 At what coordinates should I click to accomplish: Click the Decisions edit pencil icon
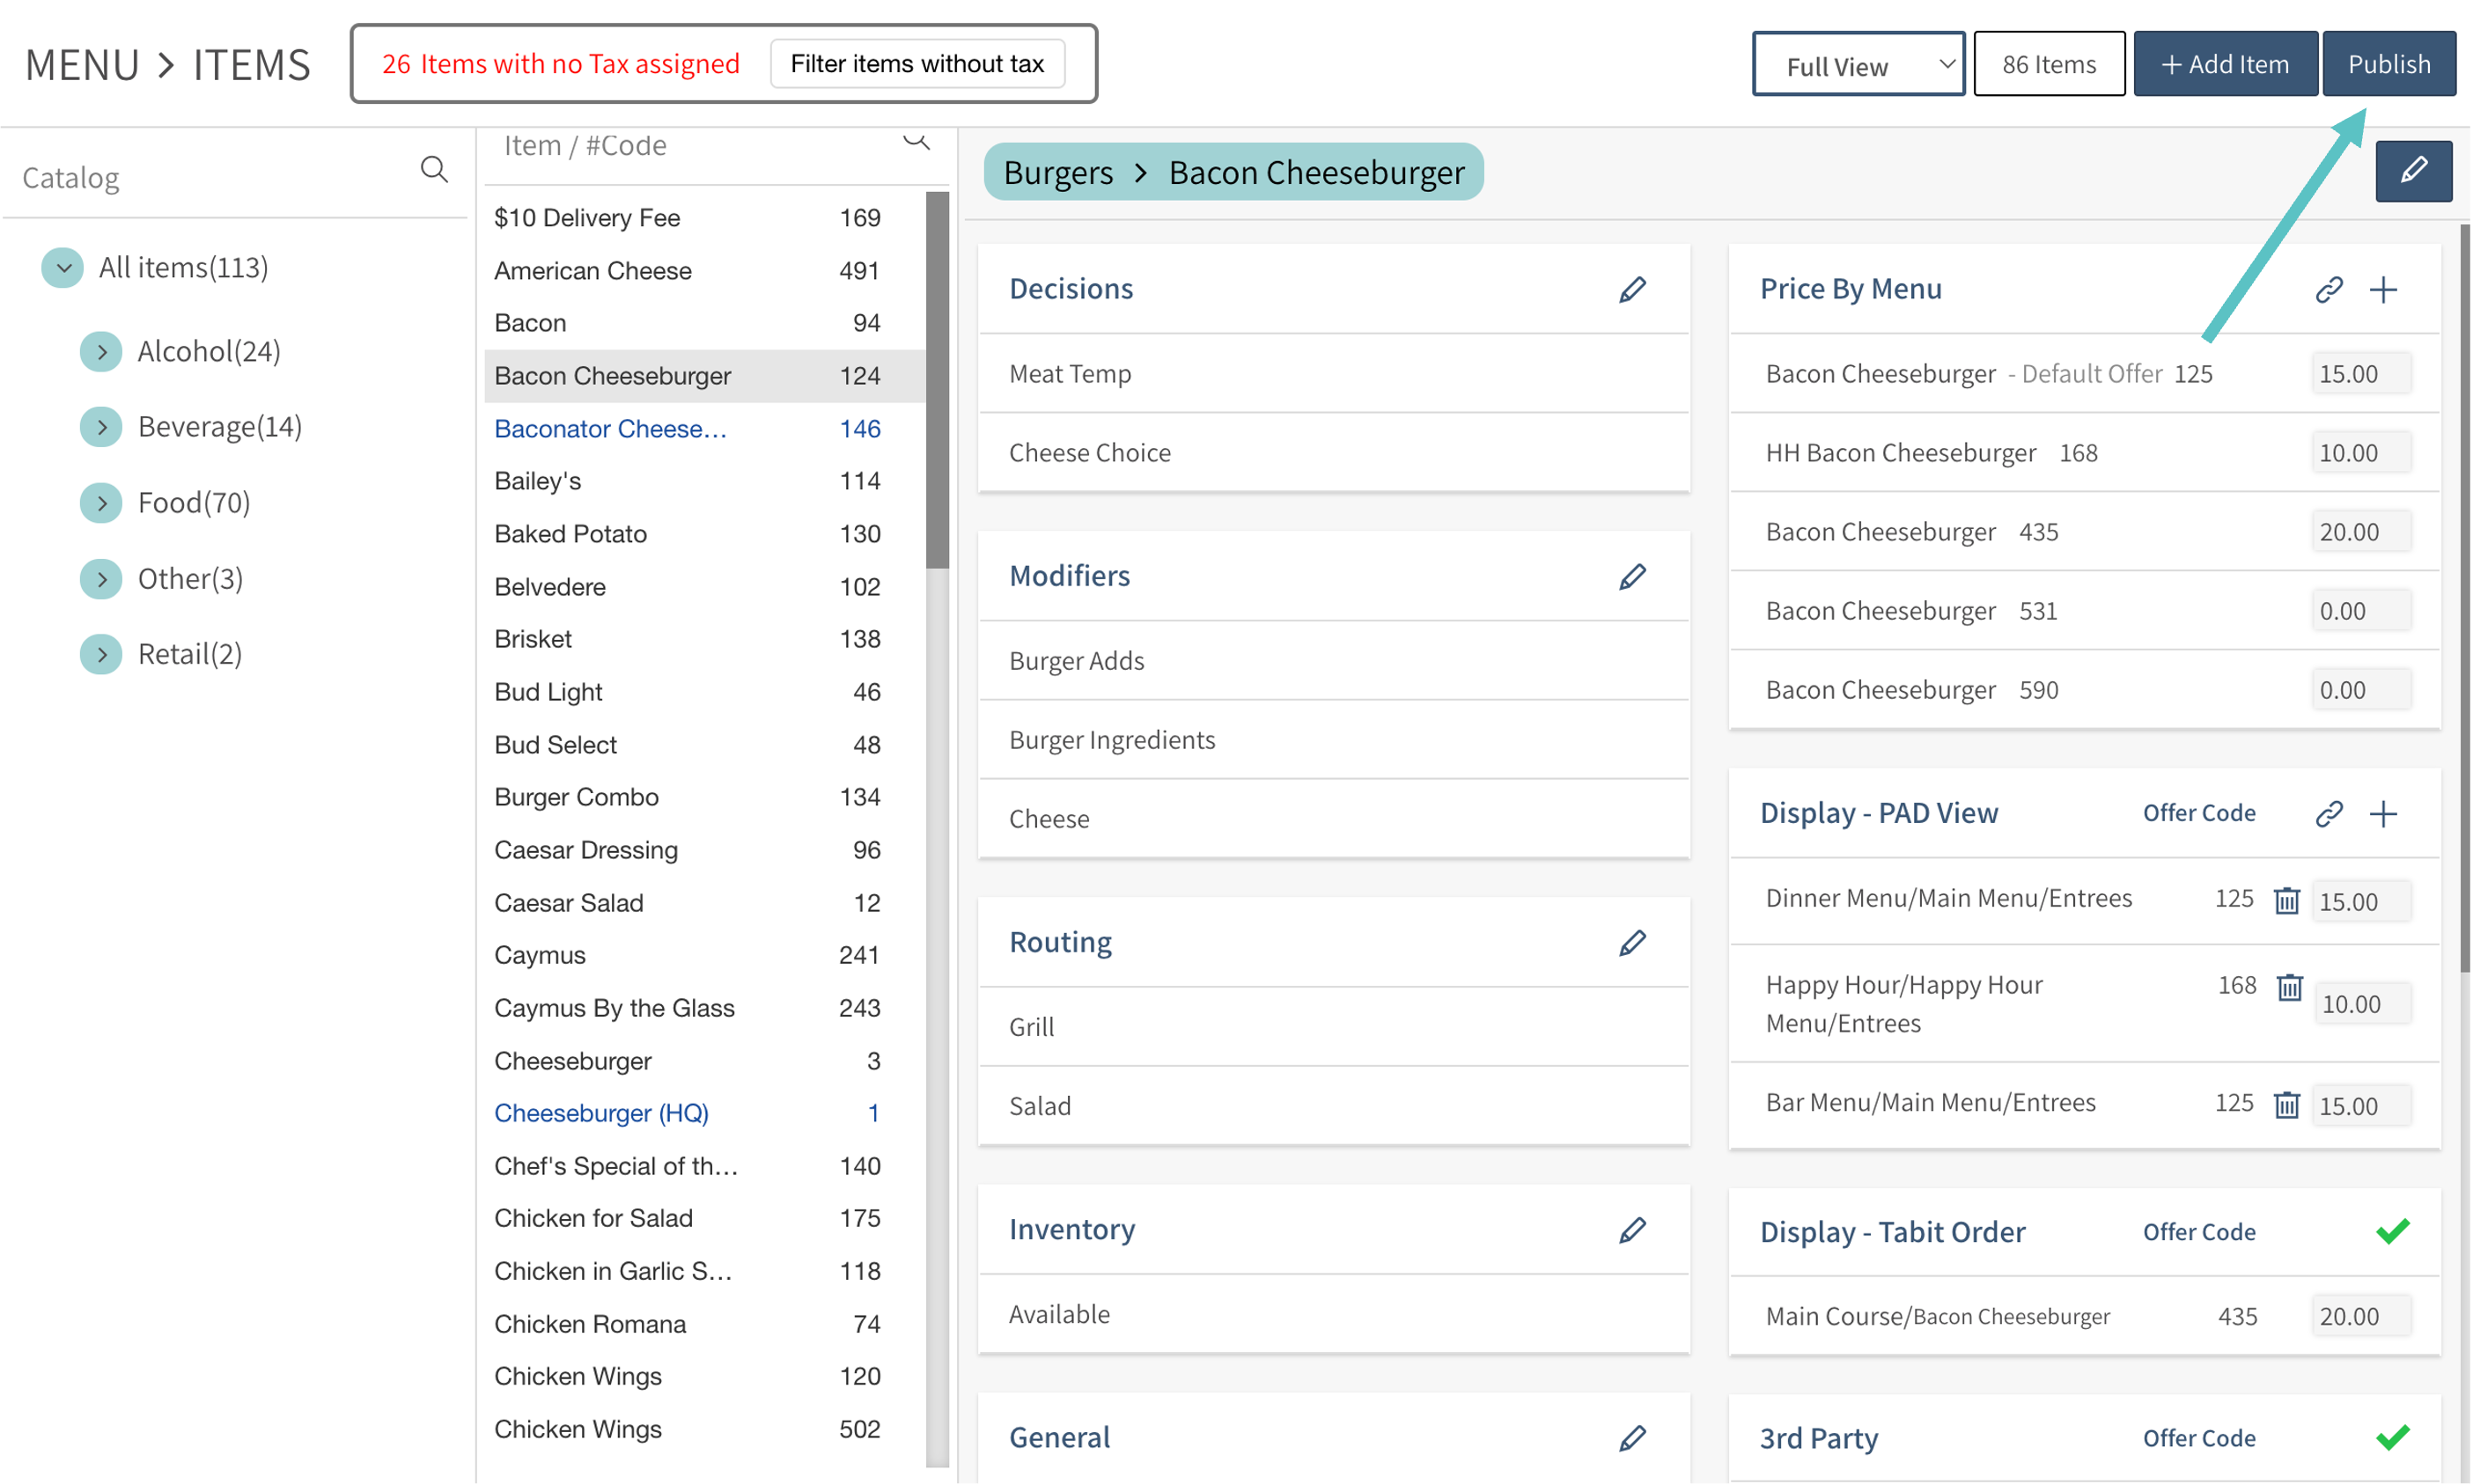tap(1632, 290)
